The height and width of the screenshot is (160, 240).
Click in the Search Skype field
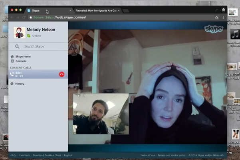pos(42,46)
